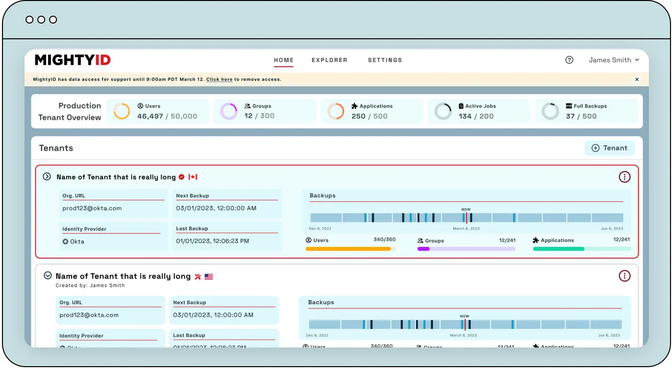Screen dimensions: 672x375
Task: Click the Full Backups donut chart
Action: coord(550,111)
